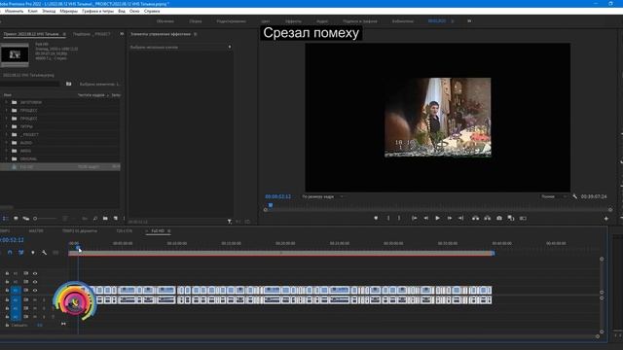623x350 pixels.
Task: Play the sequence in Program monitor
Action: click(437, 218)
